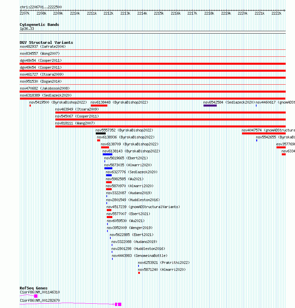Click the purple nsv6542584 (Sedlazeck2020) bar
The width and height of the screenshot is (295, 308).
tap(210, 106)
